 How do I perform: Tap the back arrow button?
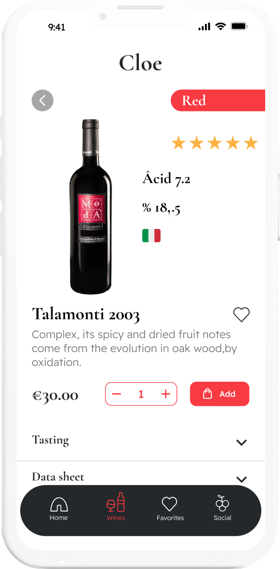coord(43,100)
